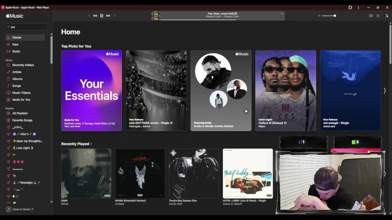Click the Apple Music logo
392x220 pixels.
point(14,16)
